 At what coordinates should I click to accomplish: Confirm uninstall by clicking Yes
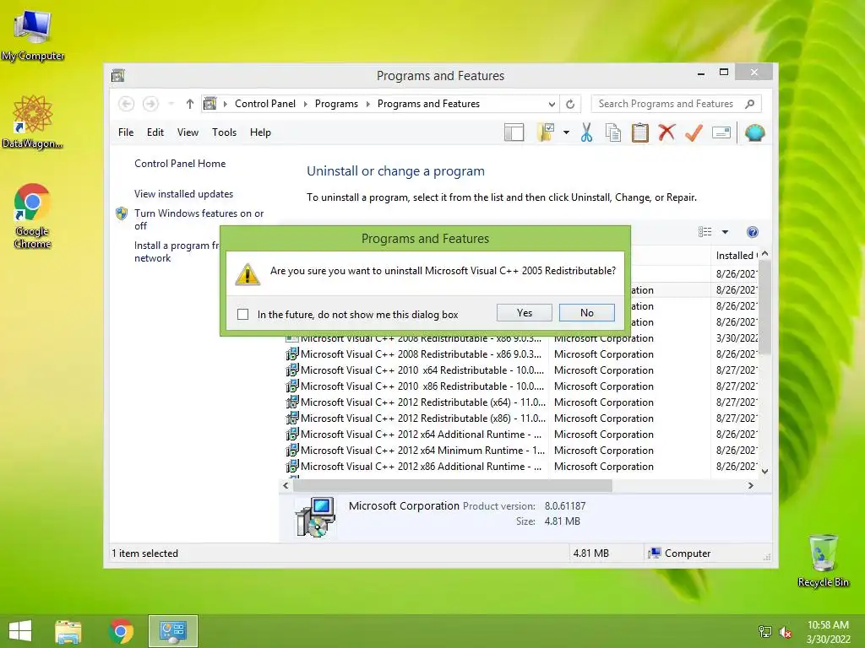point(524,313)
